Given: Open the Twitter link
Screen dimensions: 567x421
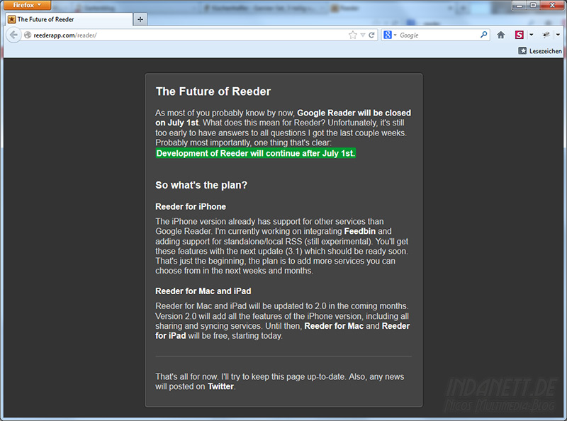Looking at the screenshot, I should [x=220, y=386].
